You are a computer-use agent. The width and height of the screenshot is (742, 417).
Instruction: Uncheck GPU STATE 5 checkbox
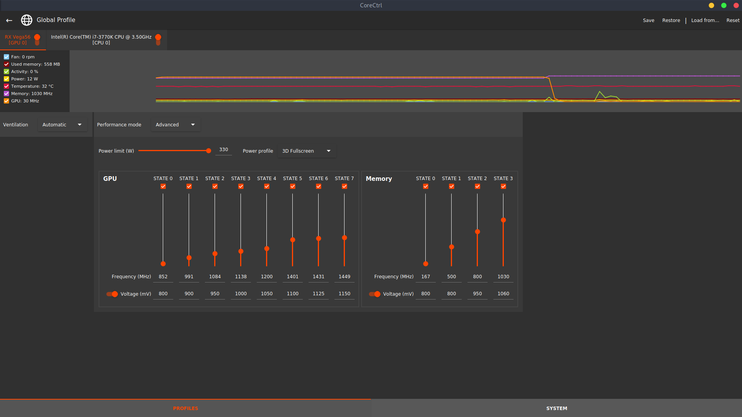[x=293, y=186]
